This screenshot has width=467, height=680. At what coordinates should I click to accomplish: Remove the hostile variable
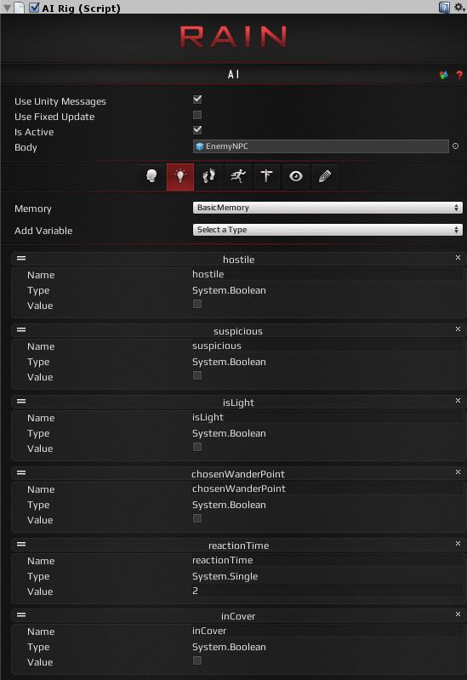click(458, 258)
